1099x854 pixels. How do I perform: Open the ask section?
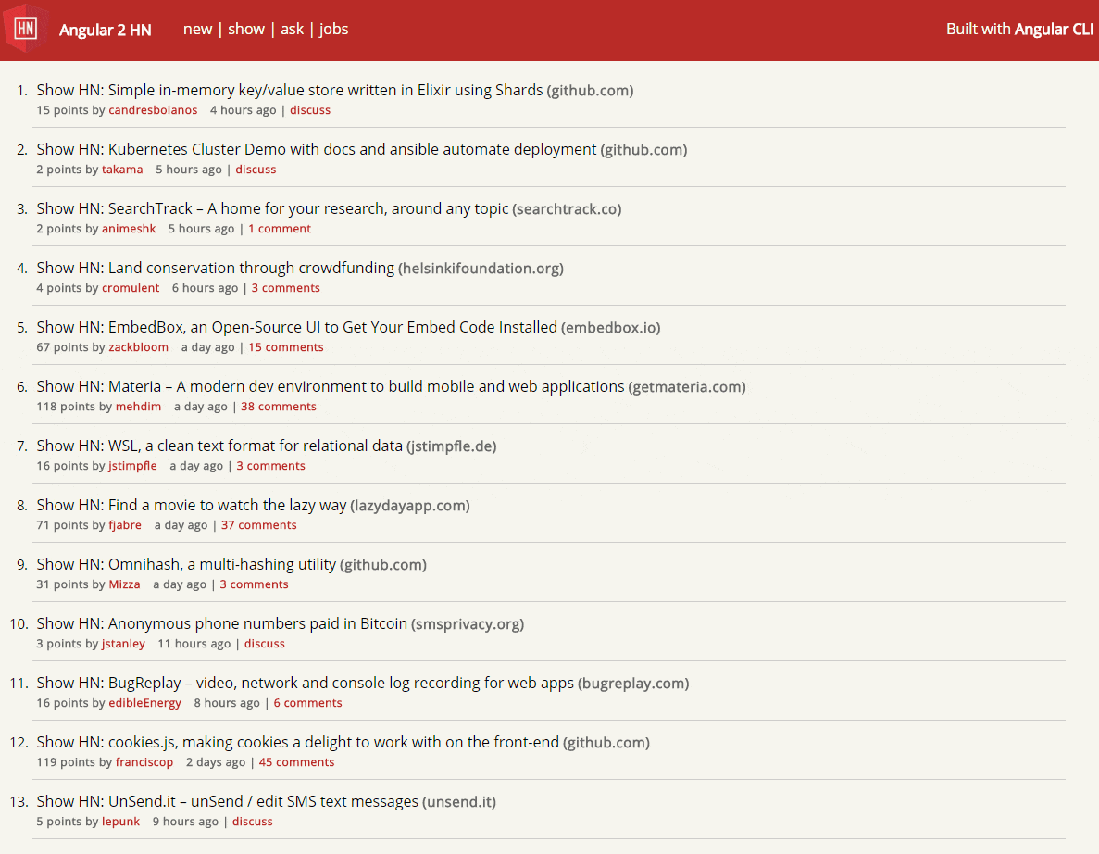pyautogui.click(x=293, y=29)
